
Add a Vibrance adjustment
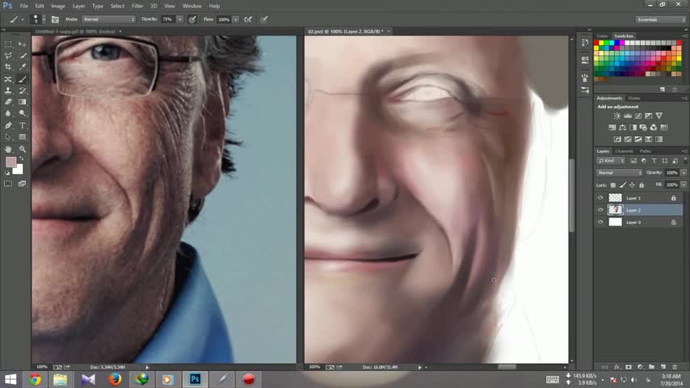coord(658,116)
